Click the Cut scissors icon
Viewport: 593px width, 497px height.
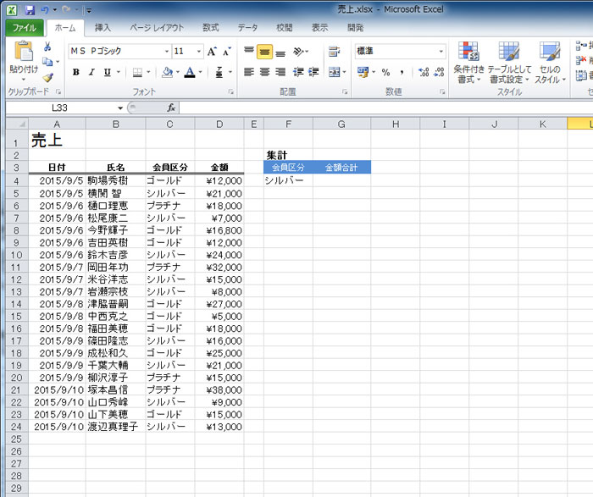pos(47,47)
